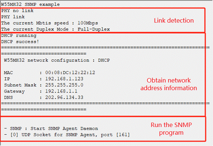Click the 'Obtain network address information' annotation
This screenshot has height=146, width=213.
pyautogui.click(x=169, y=84)
